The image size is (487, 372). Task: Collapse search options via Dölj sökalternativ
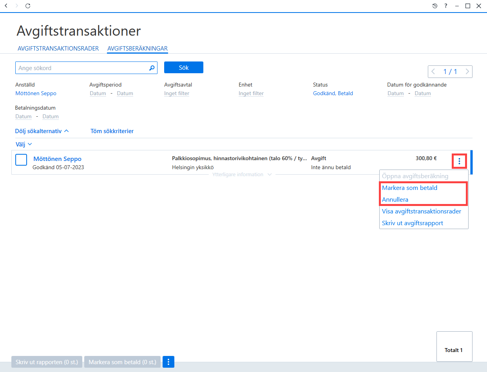pos(42,131)
